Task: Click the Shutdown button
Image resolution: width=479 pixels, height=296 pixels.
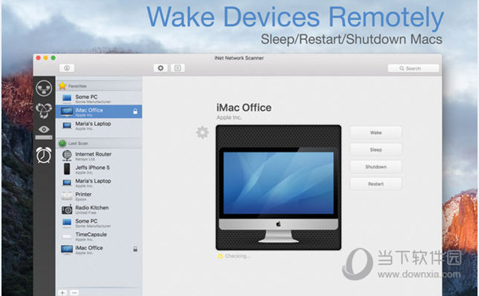Action: tap(376, 167)
